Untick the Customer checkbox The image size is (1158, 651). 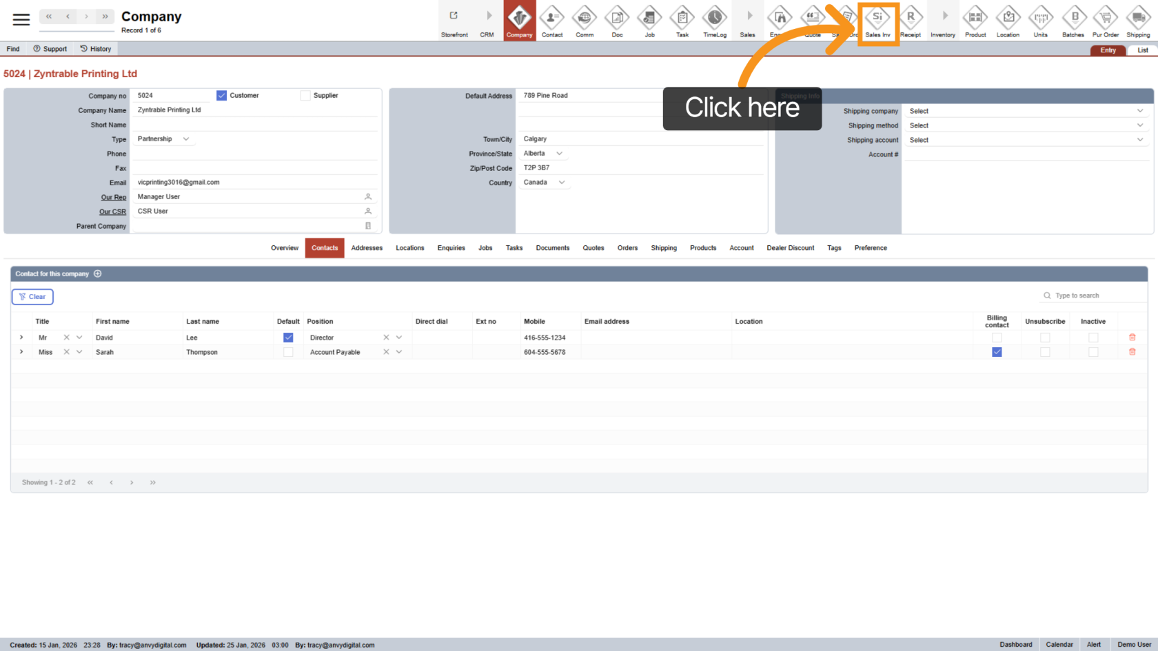[222, 96]
